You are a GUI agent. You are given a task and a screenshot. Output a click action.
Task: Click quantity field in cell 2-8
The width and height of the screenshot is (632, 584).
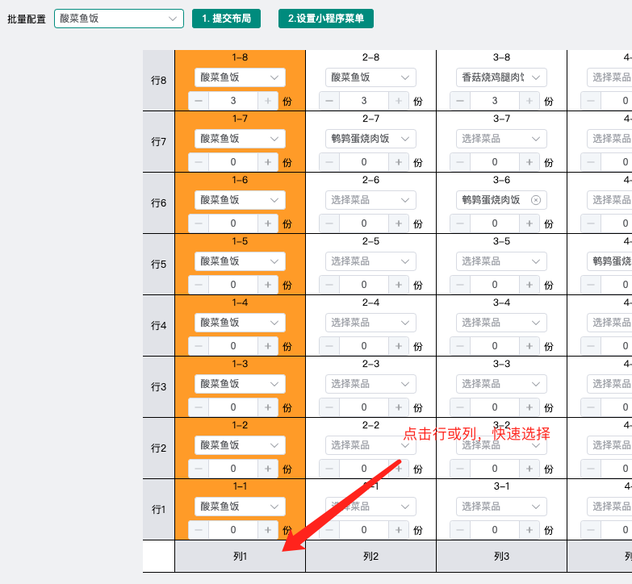click(x=364, y=101)
